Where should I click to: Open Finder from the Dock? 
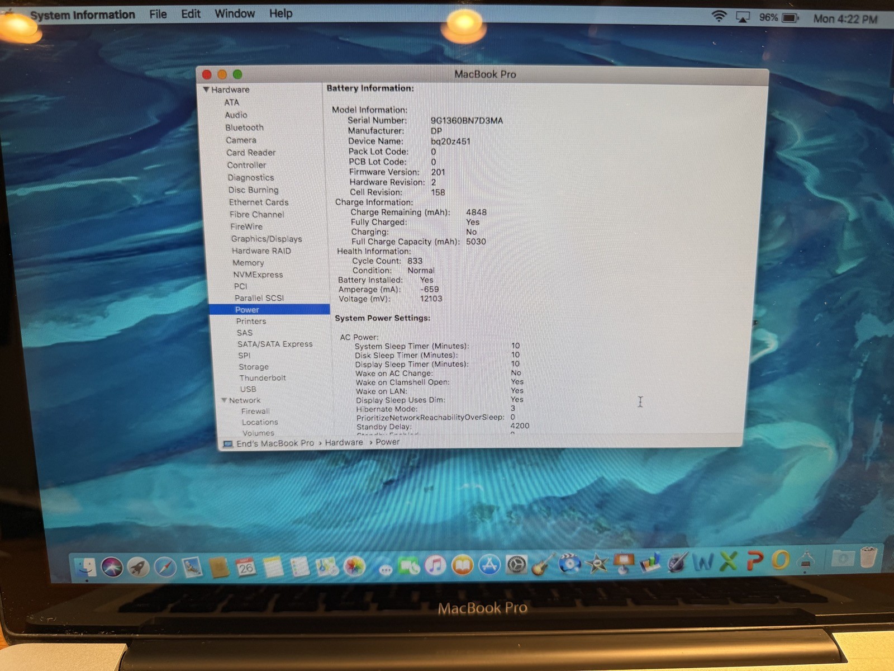pos(85,567)
